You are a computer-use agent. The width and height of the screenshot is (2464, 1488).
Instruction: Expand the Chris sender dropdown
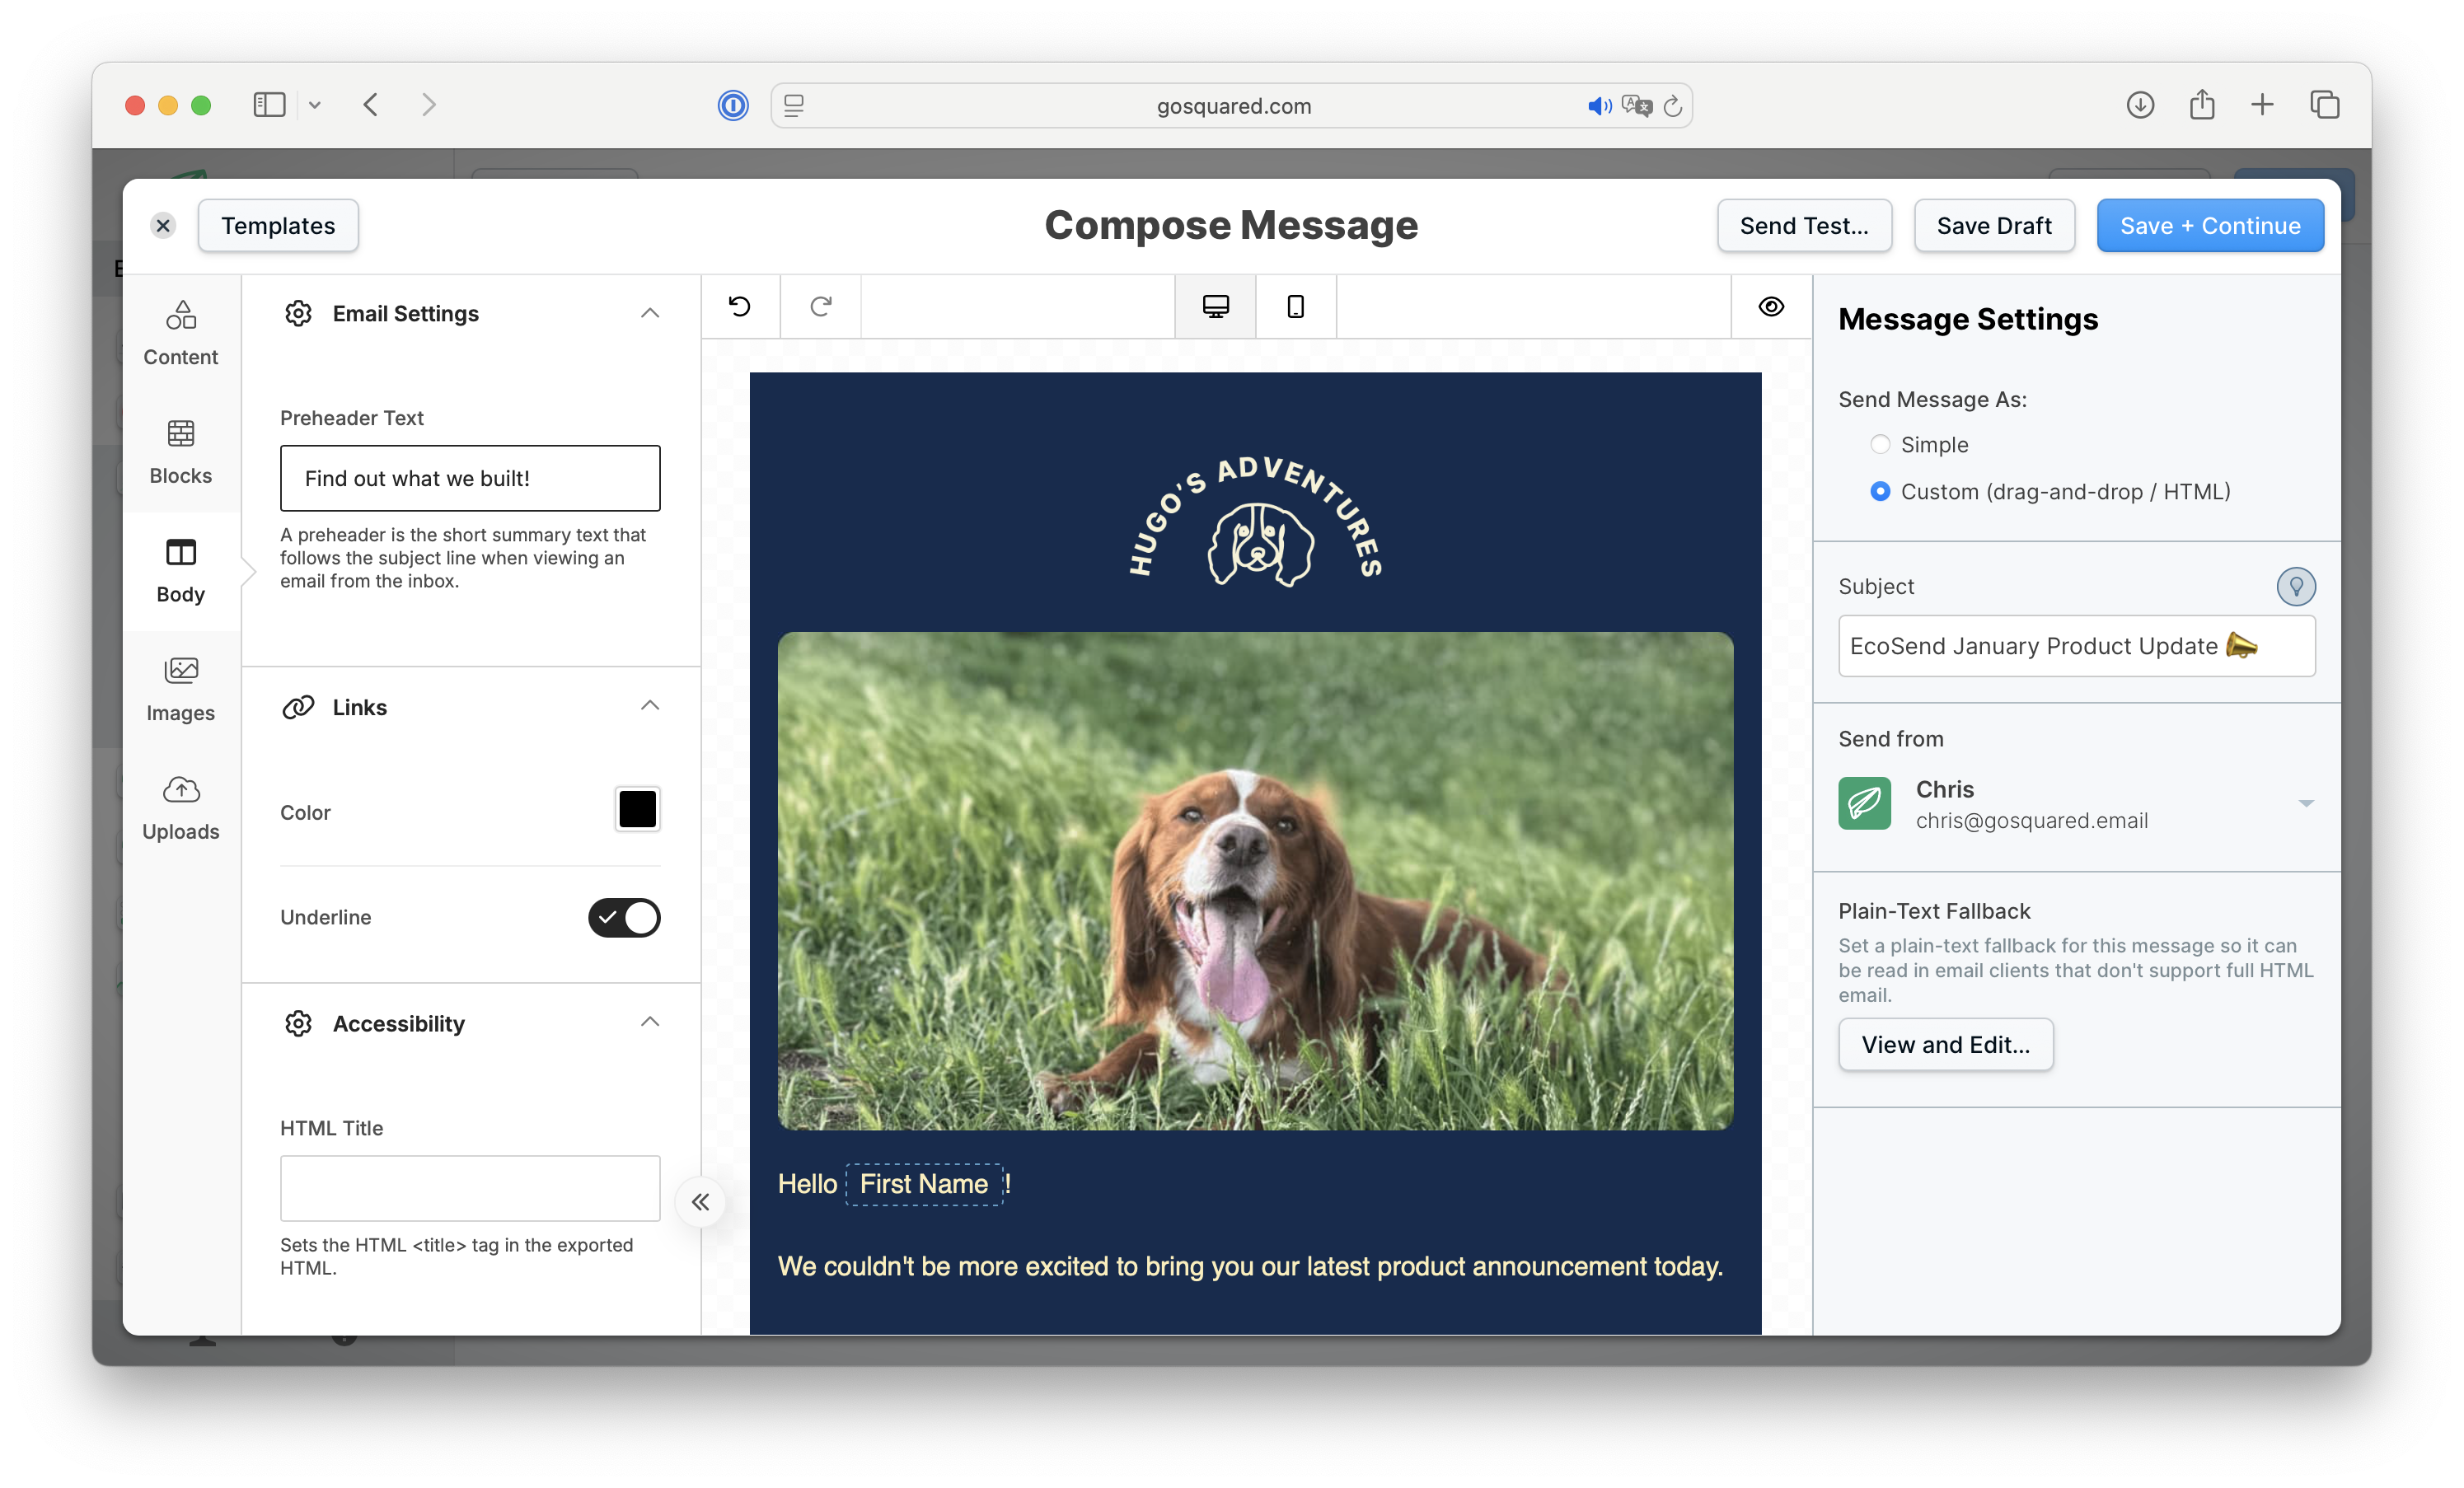(2307, 803)
